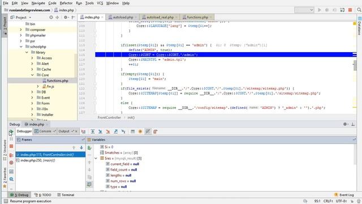Collapse the schoolphp folder
Screen dimensions: 362x204
[21, 46]
